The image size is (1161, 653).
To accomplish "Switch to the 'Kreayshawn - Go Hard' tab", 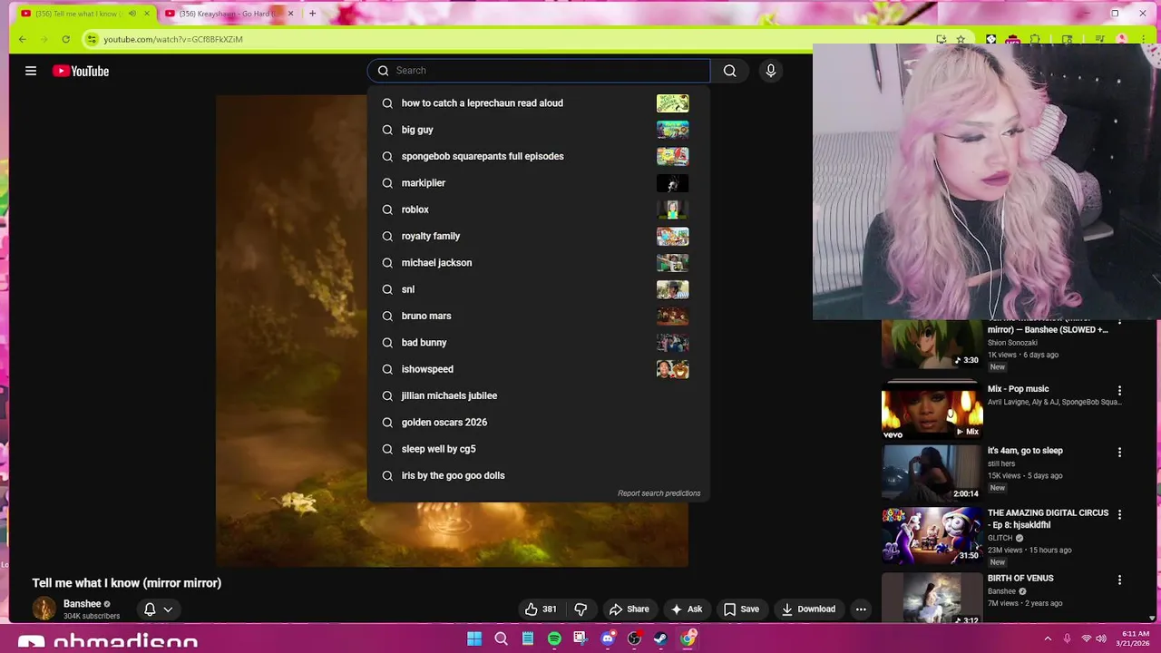I will [227, 14].
